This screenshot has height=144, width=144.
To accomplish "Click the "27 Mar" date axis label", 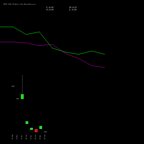I will [x=17, y=137].
